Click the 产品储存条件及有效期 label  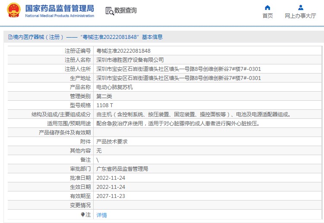click(x=65, y=133)
